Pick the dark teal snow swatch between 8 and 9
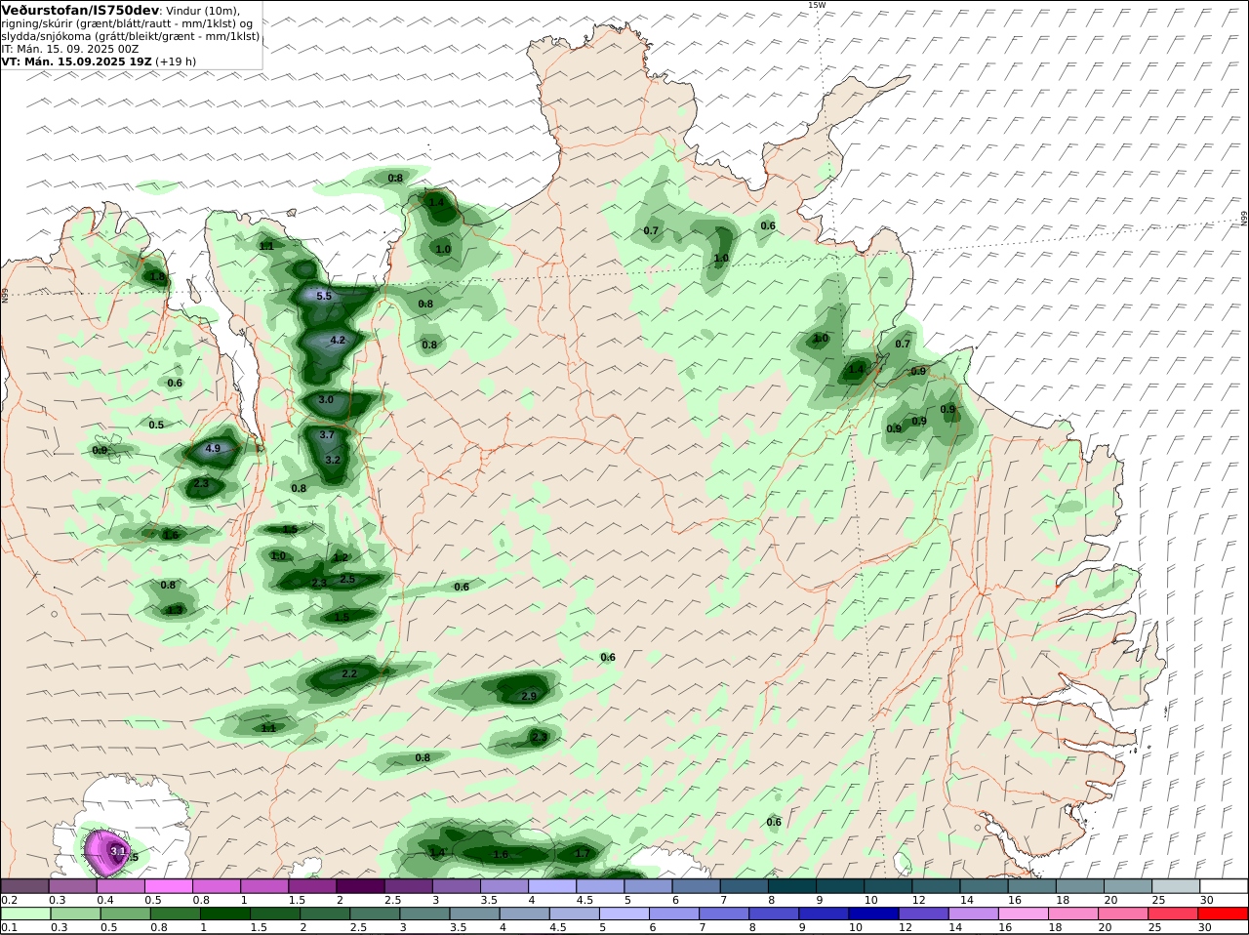1249x935 pixels. pos(791,885)
